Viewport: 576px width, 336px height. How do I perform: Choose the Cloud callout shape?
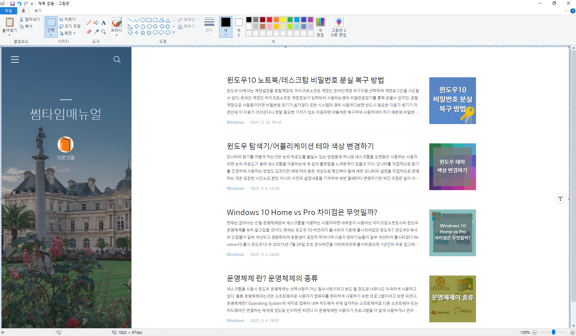tap(168, 32)
